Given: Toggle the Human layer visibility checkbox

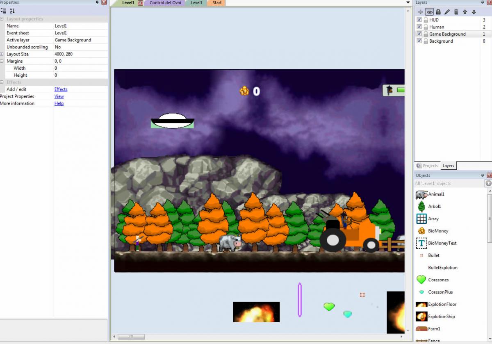Looking at the screenshot, I should [x=419, y=27].
